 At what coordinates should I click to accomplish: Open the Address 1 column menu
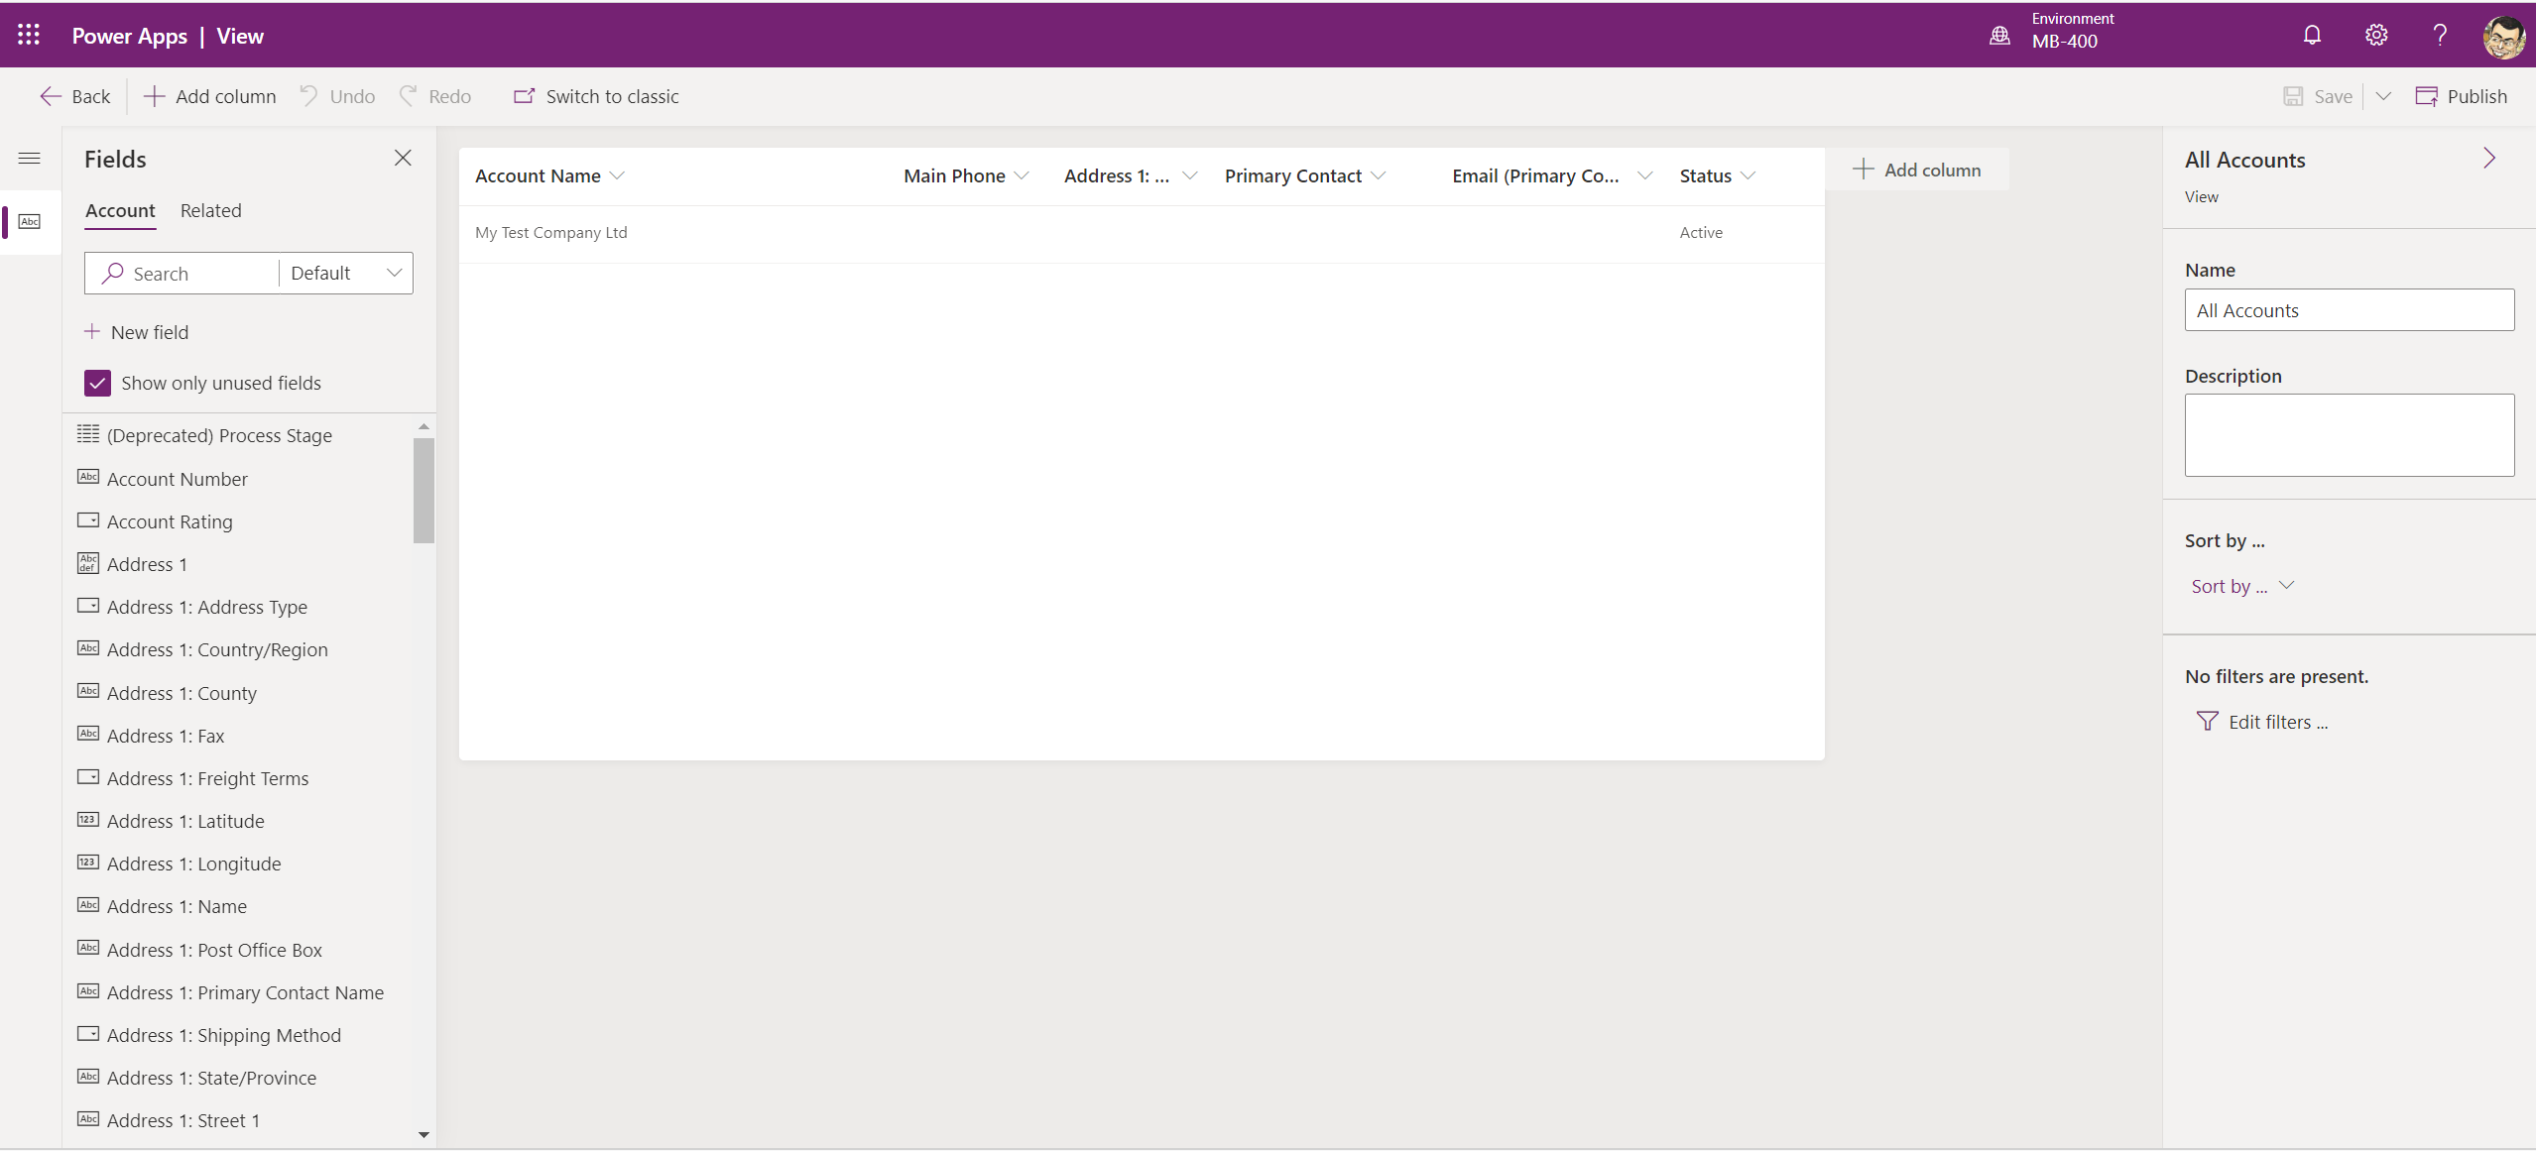[1189, 175]
